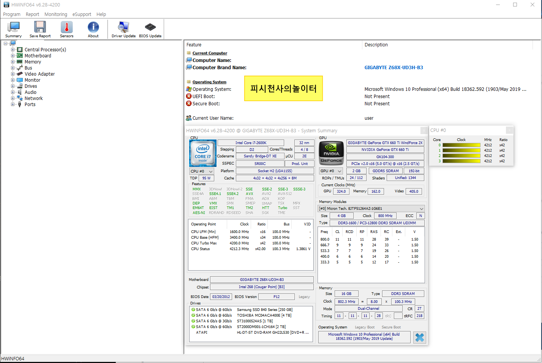
Task: Select the Network tree icon
Action: (x=20, y=98)
